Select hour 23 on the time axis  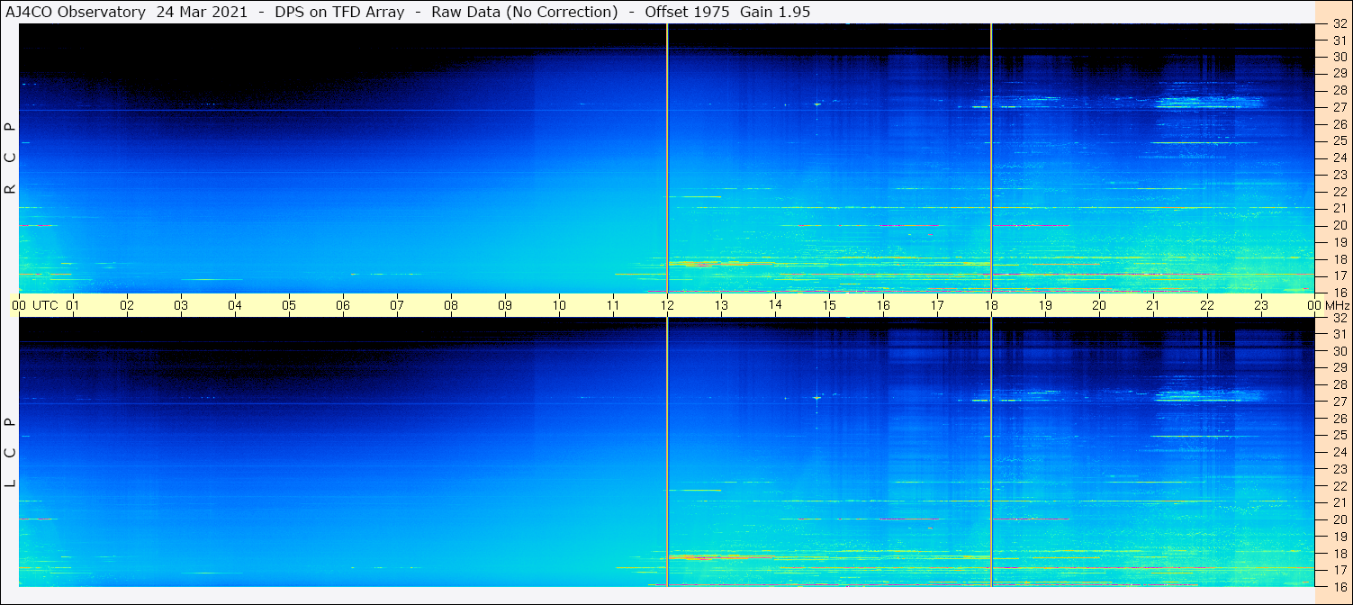coord(1261,305)
